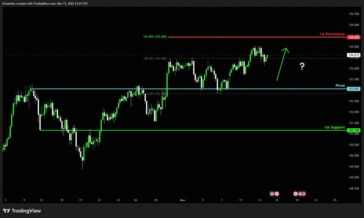Click the ICmarkets TradingView.com header text
364x218 pixels.
point(45,3)
